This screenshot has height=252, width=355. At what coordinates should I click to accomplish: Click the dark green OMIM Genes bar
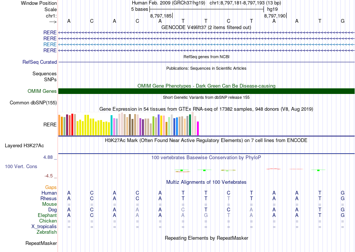tap(206, 91)
